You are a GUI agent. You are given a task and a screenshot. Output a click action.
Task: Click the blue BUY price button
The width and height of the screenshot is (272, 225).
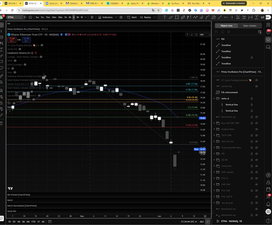[x=26, y=40]
